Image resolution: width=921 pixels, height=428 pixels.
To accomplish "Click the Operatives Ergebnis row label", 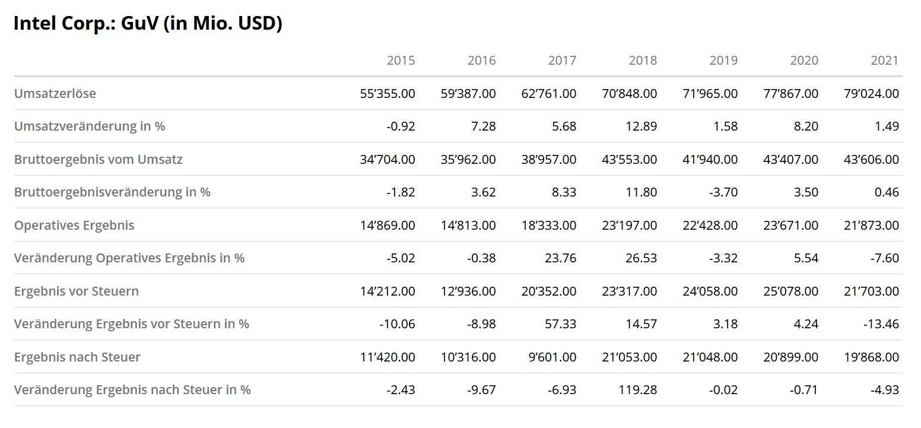I will pyautogui.click(x=74, y=225).
